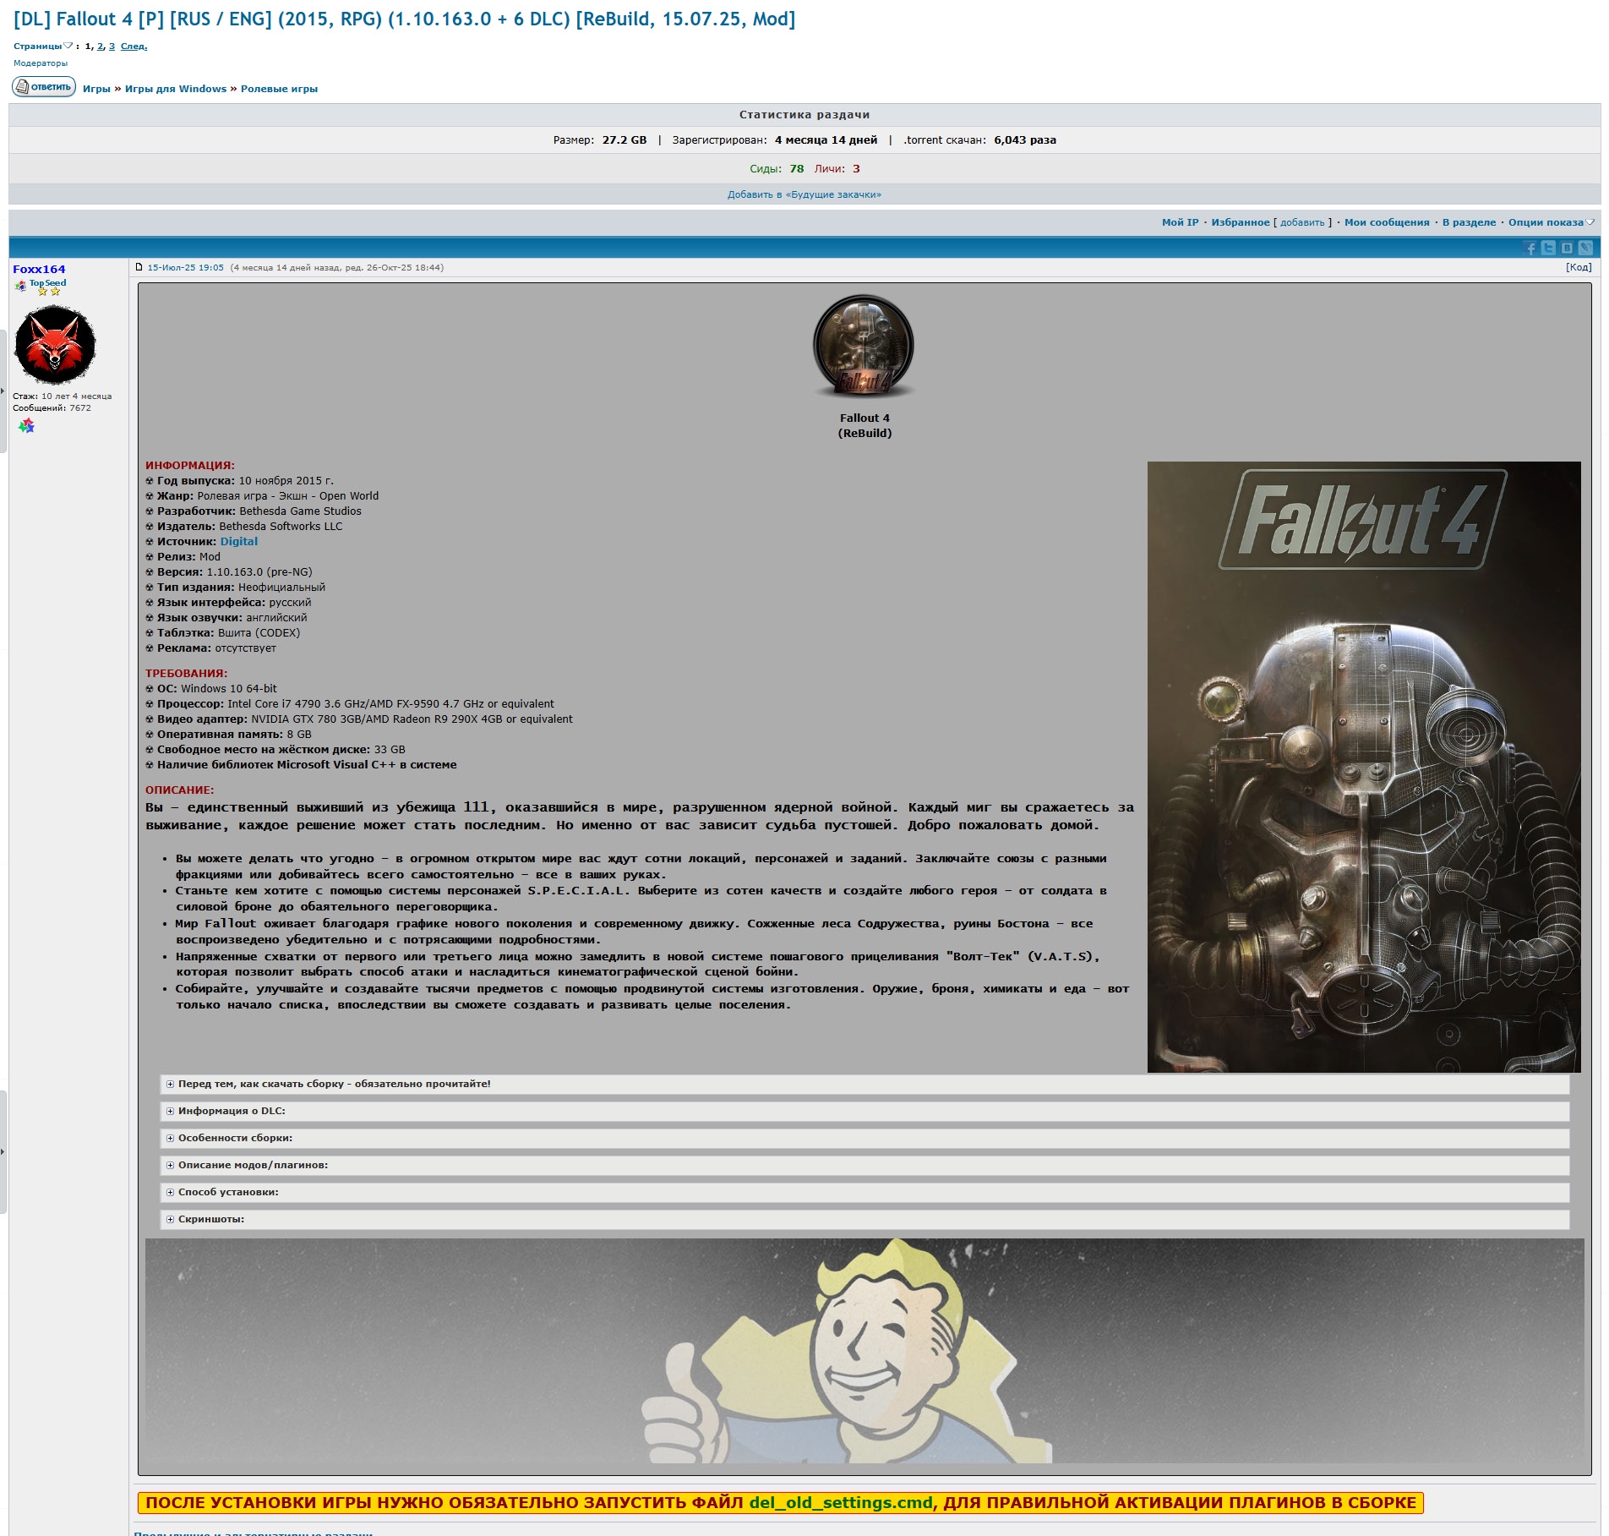Expand the 'Описание модов/плагинов' spoiler

(x=864, y=1165)
